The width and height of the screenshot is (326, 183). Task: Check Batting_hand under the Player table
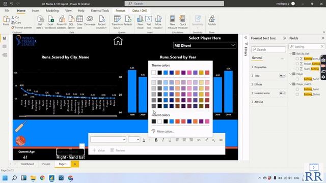[297, 79]
